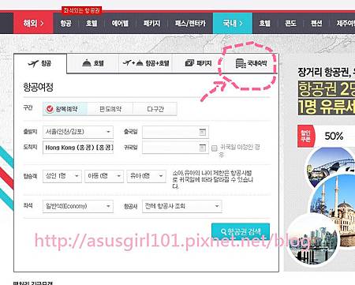Image resolution: width=355 pixels, height=285 pixels.
Task: Open the 해외 overseas menu
Action: tap(33, 23)
